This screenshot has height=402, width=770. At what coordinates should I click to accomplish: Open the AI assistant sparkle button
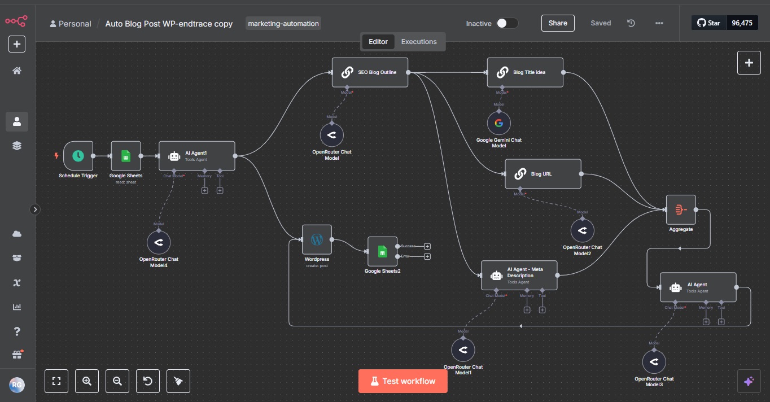click(x=749, y=381)
